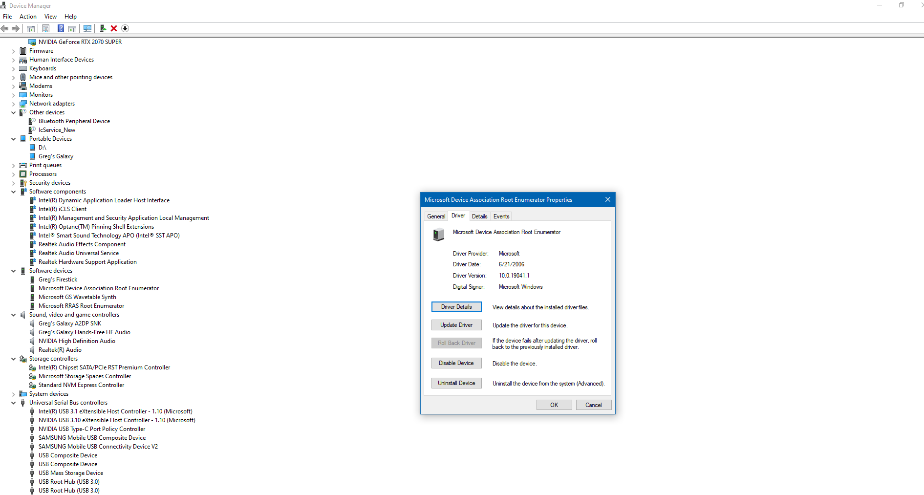Screen dimensions: 924x495
Task: Collapse the Other devices category
Action: click(x=14, y=112)
